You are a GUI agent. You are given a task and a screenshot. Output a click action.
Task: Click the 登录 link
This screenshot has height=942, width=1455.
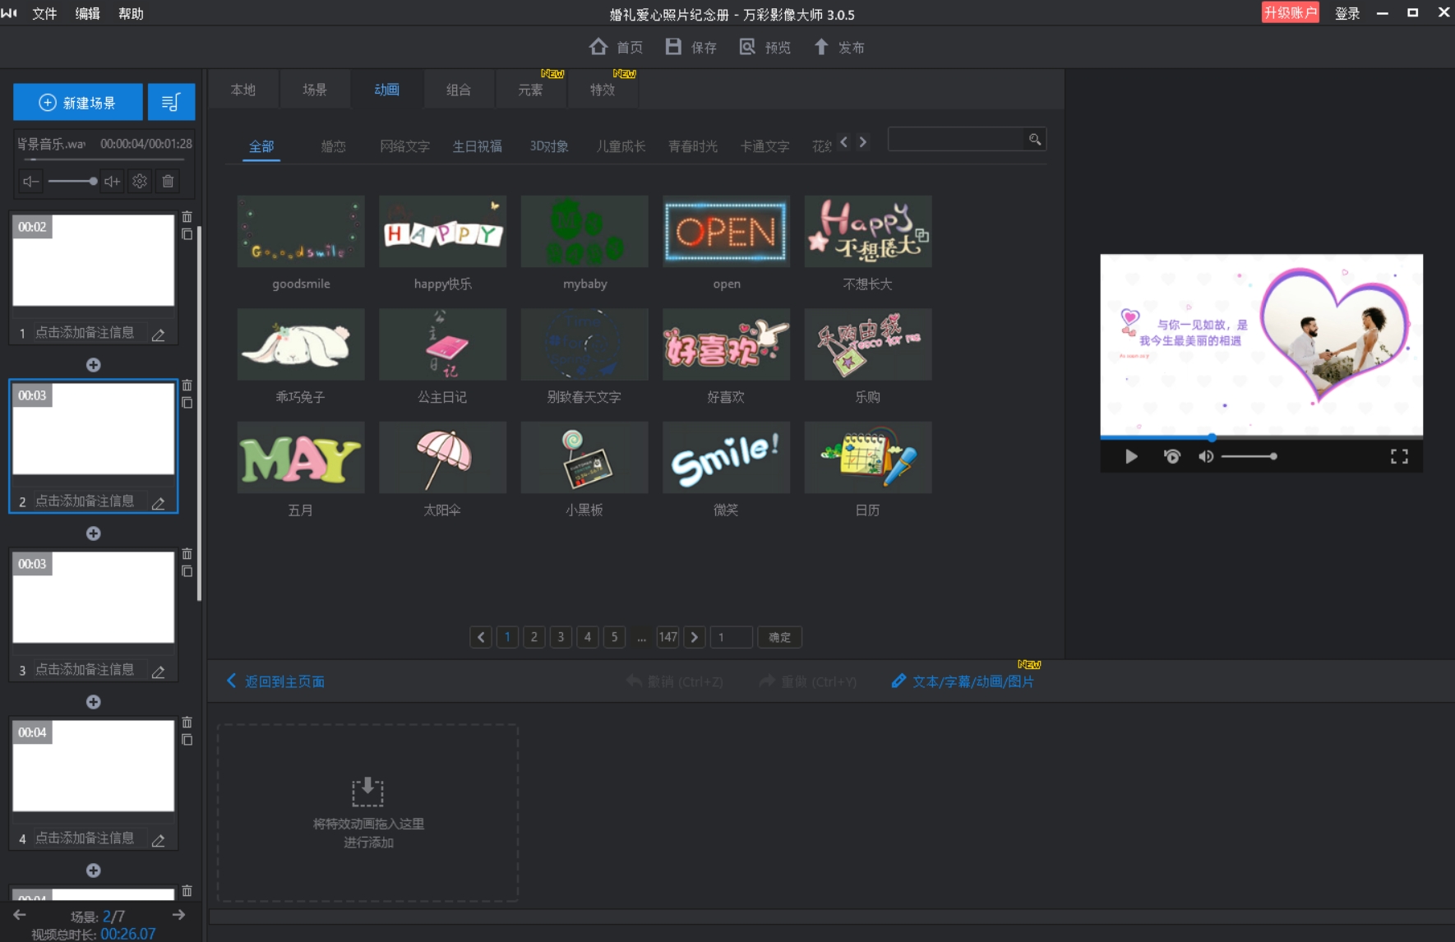[x=1346, y=13]
